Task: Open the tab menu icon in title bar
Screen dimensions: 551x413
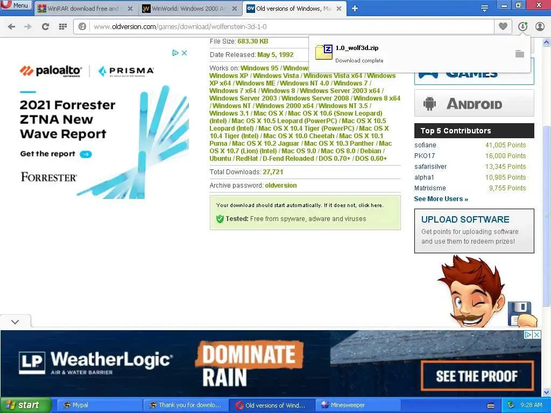Action: coord(484,9)
